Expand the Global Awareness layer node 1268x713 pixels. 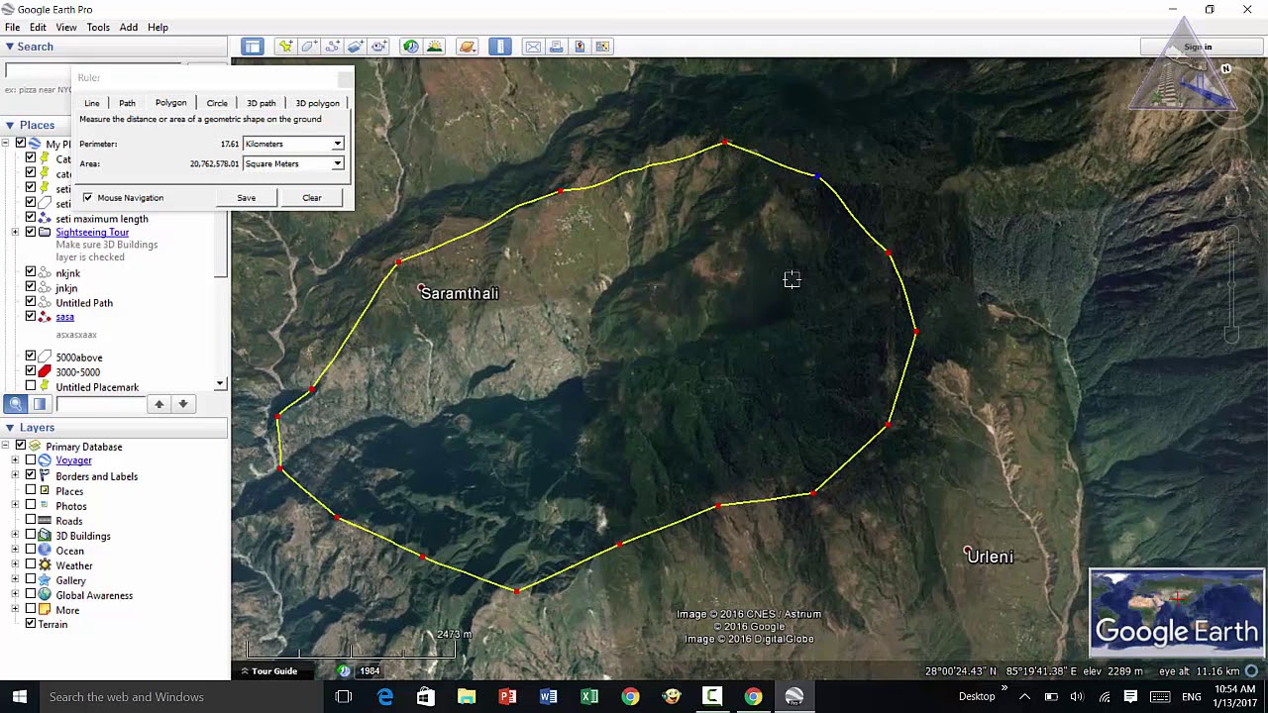tap(15, 595)
